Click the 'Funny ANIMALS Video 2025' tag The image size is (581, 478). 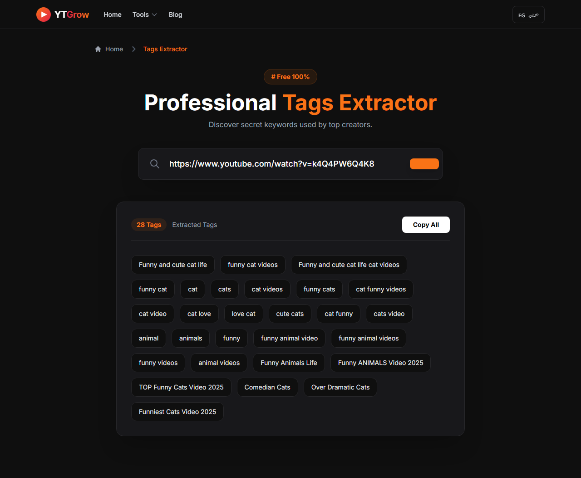[380, 362]
